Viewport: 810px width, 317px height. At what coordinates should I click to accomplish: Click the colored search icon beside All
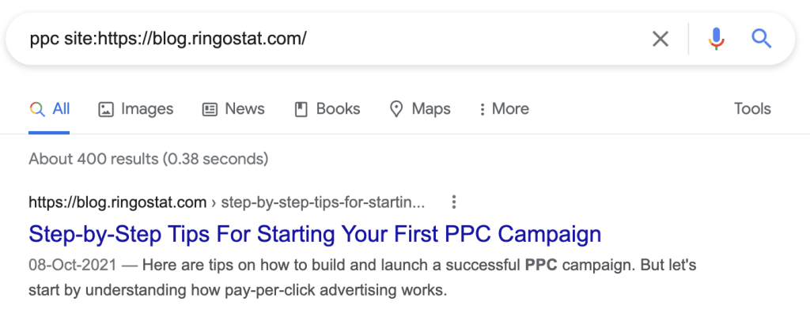pos(37,109)
